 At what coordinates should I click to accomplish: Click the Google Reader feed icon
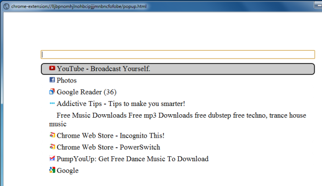52,91
